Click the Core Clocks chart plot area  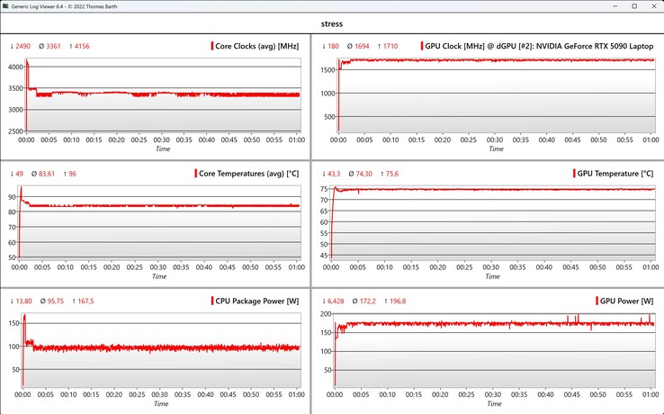coord(163,94)
